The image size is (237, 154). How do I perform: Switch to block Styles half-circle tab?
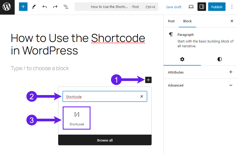pyautogui.click(x=219, y=59)
